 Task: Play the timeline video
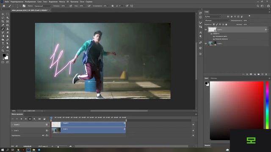click(21, 119)
